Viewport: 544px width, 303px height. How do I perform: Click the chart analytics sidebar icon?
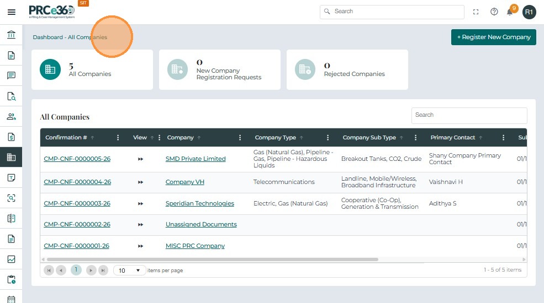pyautogui.click(x=11, y=259)
